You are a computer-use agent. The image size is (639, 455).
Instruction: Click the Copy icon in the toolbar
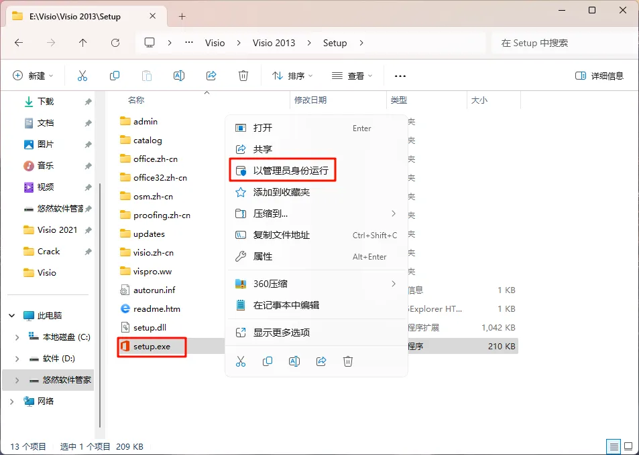pos(115,76)
